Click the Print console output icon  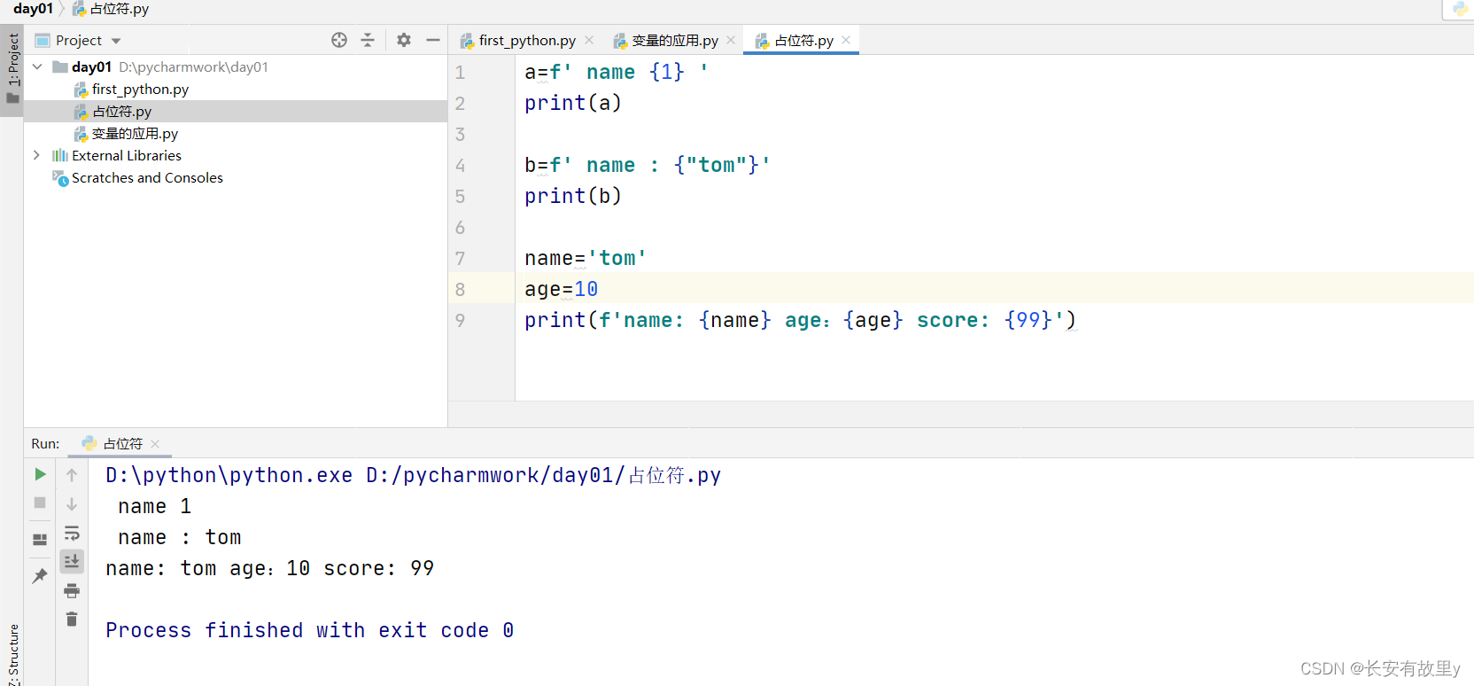(x=72, y=590)
